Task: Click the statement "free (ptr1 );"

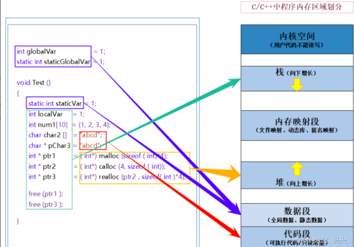Action: (46, 194)
